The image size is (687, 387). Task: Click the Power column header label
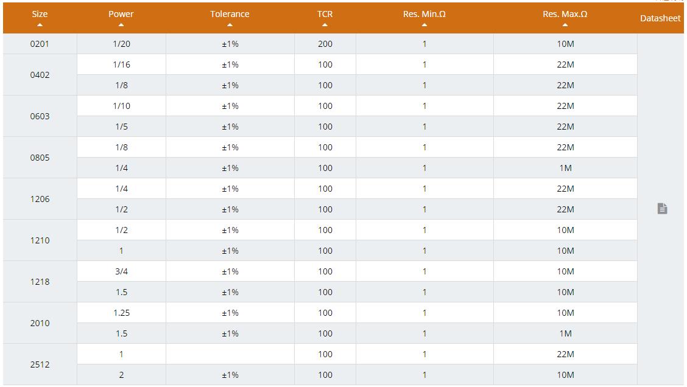(x=121, y=14)
